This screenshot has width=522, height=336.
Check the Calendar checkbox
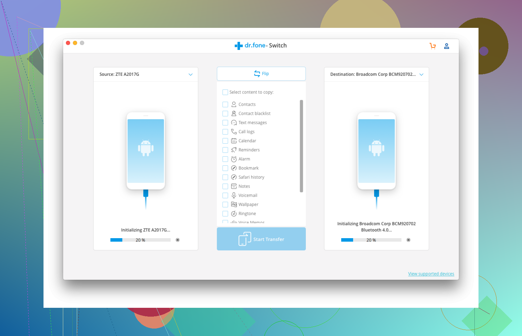click(225, 141)
